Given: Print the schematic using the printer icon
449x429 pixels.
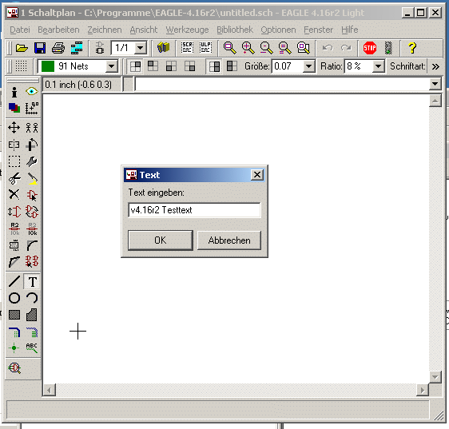Looking at the screenshot, I should [x=58, y=48].
